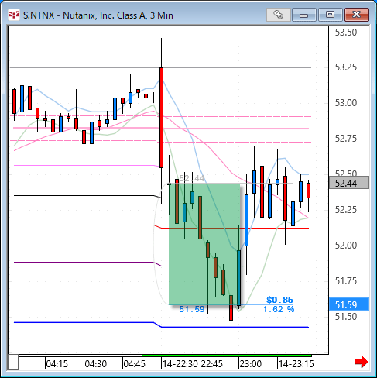Select the 1.62 % measurement label

(x=279, y=309)
